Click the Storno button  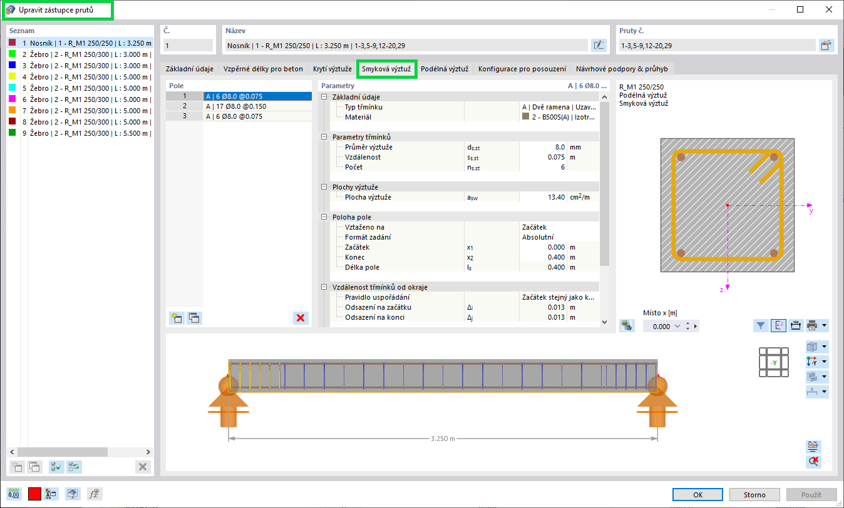point(754,495)
